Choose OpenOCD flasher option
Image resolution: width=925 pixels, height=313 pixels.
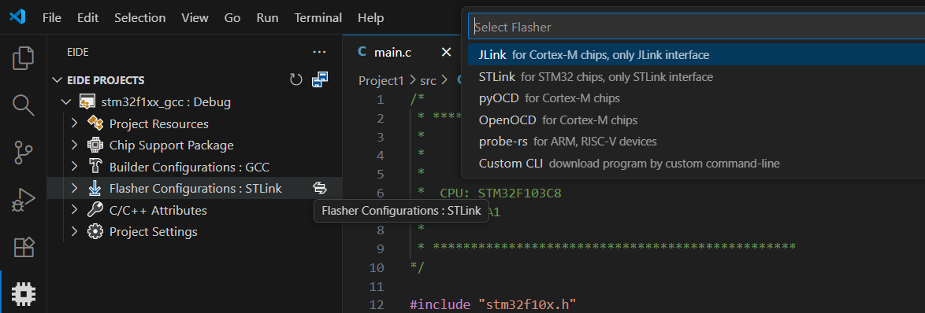coord(696,120)
